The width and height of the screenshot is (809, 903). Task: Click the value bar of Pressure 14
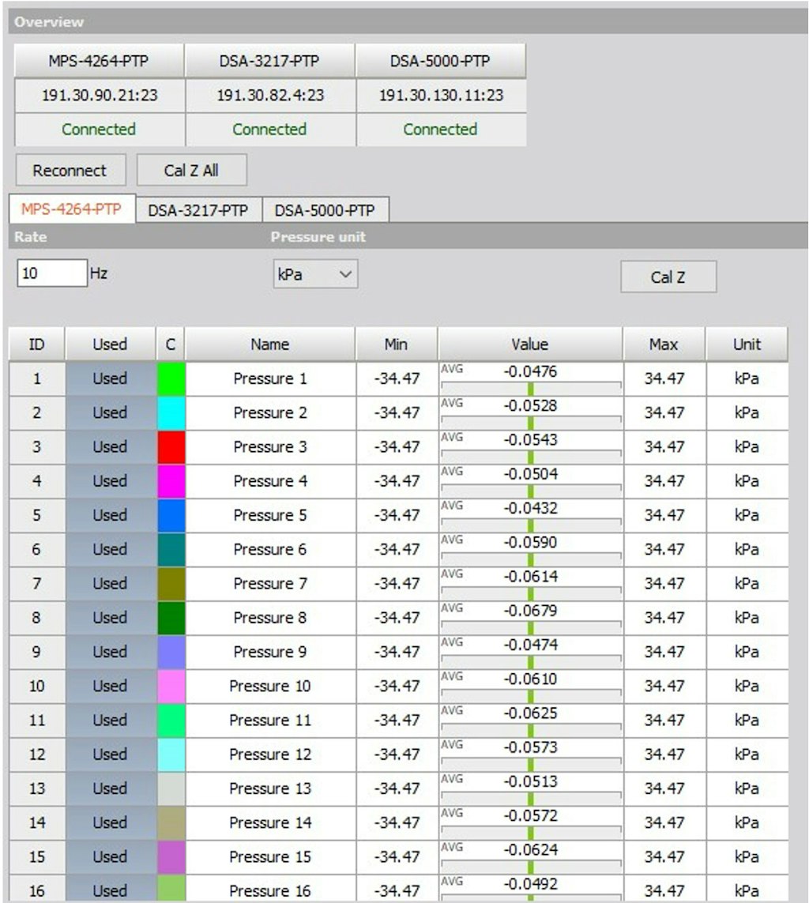531,833
